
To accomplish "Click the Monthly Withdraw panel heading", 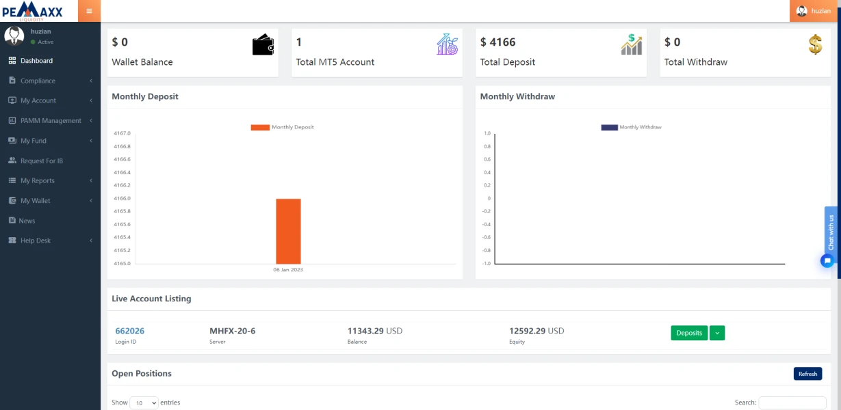I will point(517,96).
